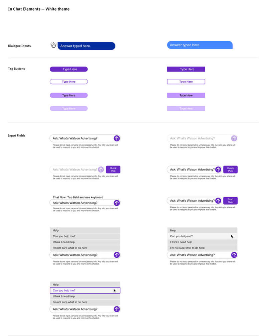Image resolution: width=267 pixels, height=336 pixels.
Task: Select the outlined rectangular Type Here tag
Action: click(186, 82)
